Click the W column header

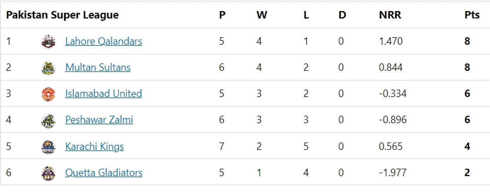point(262,15)
